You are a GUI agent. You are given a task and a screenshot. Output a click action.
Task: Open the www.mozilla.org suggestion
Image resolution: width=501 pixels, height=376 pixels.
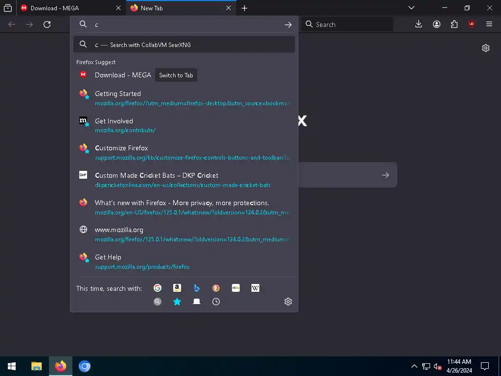tap(184, 235)
